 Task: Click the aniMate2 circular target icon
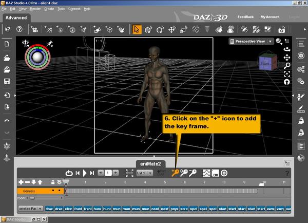tap(224, 173)
